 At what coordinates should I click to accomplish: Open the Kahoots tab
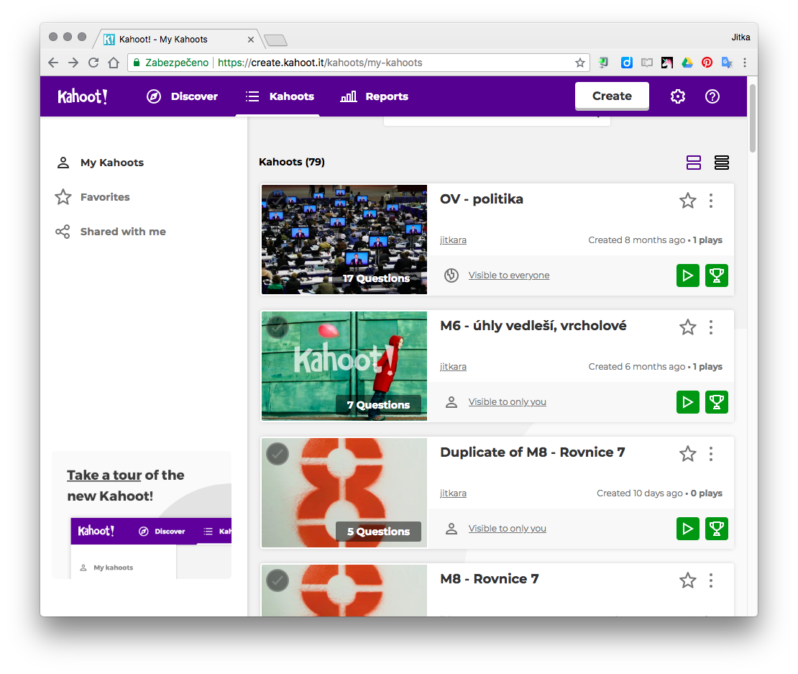coord(280,96)
